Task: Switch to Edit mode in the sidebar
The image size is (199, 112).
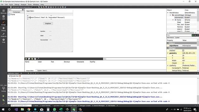Action: 3,17
